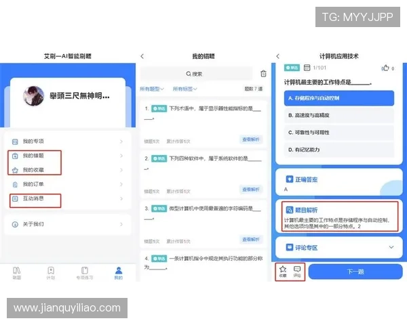
Task: Open wrong question 3 about 字符编码
Action: (x=203, y=224)
